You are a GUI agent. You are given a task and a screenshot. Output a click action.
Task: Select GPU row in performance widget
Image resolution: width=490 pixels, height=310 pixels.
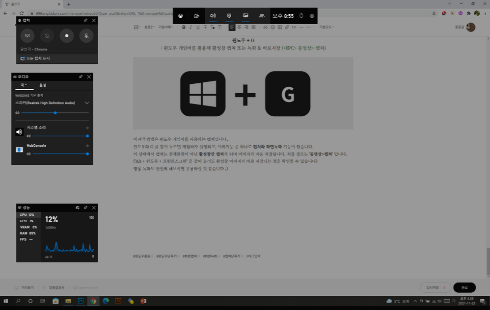click(28, 221)
